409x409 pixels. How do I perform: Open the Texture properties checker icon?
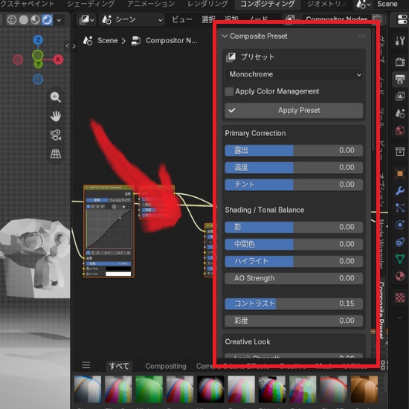(x=400, y=297)
